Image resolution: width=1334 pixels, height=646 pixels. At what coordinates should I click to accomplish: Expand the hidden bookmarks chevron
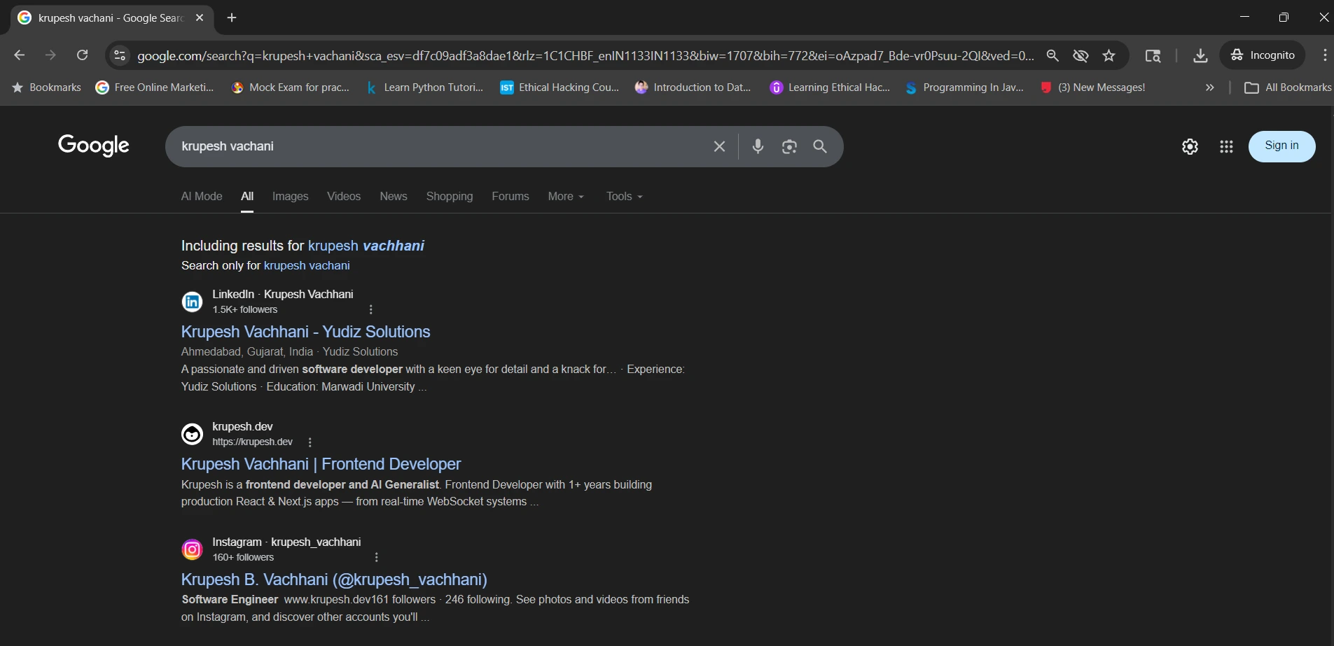click(1209, 87)
